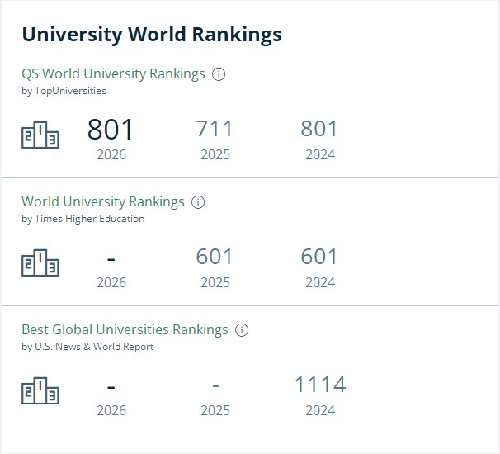Open QS World University Rankings link
The height and width of the screenshot is (454, 500).
click(x=113, y=74)
